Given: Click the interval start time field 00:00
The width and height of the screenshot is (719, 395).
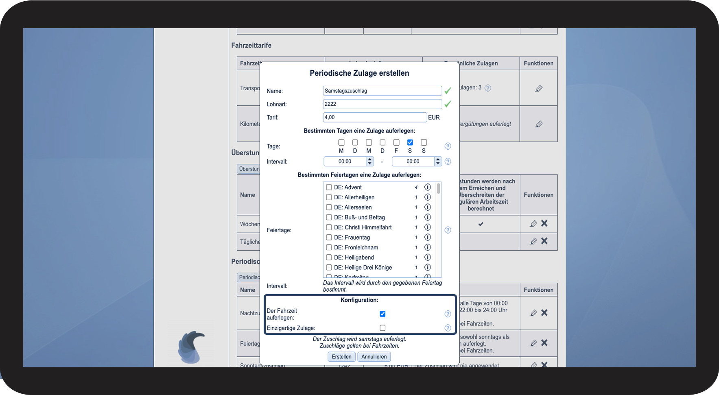Looking at the screenshot, I should 345,161.
